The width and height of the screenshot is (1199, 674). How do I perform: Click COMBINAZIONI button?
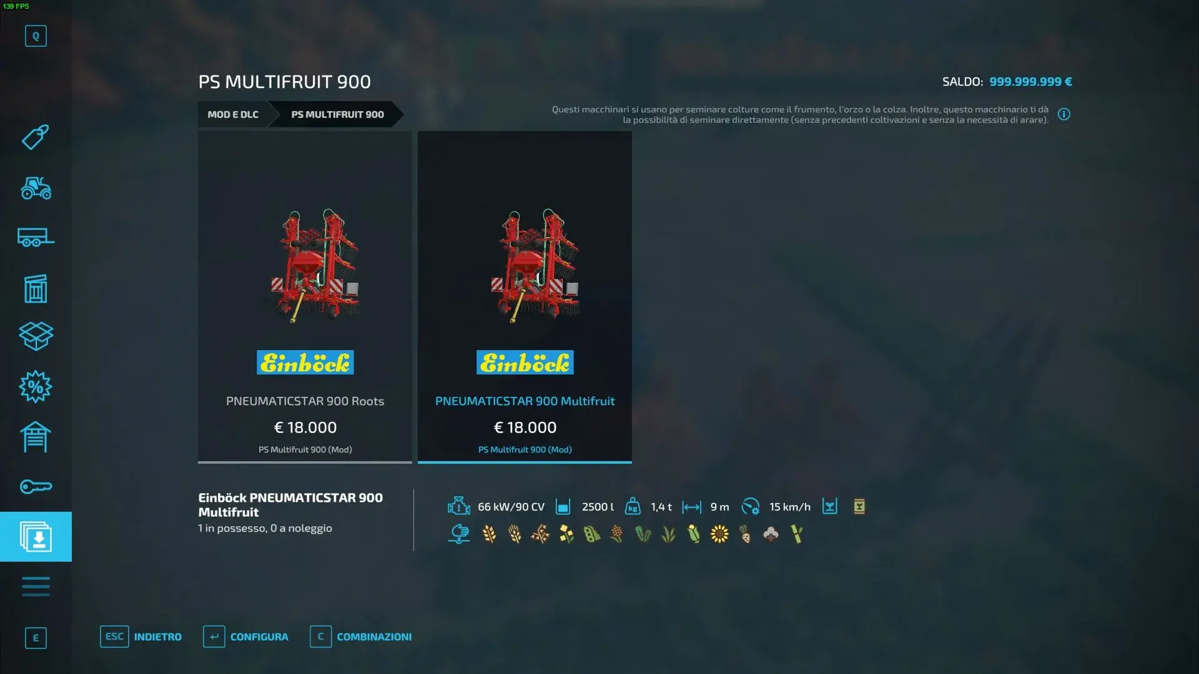coord(361,637)
